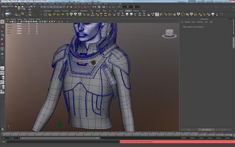Open Attribute Editor's Focus menu
Image resolution: width=235 pixels, height=147 pixels.
pos(193,22)
